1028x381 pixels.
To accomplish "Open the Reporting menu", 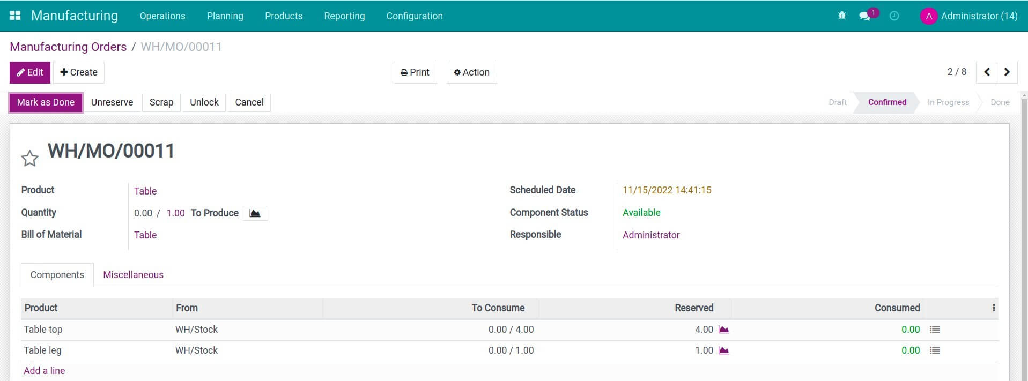I will tap(344, 16).
